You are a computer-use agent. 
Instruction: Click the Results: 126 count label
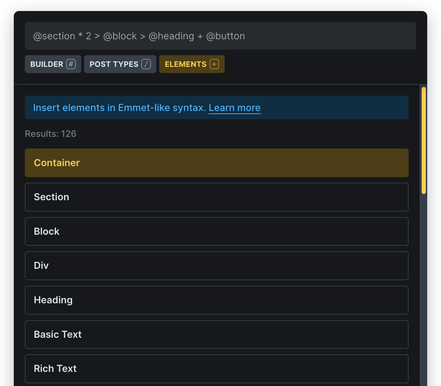[x=51, y=134]
